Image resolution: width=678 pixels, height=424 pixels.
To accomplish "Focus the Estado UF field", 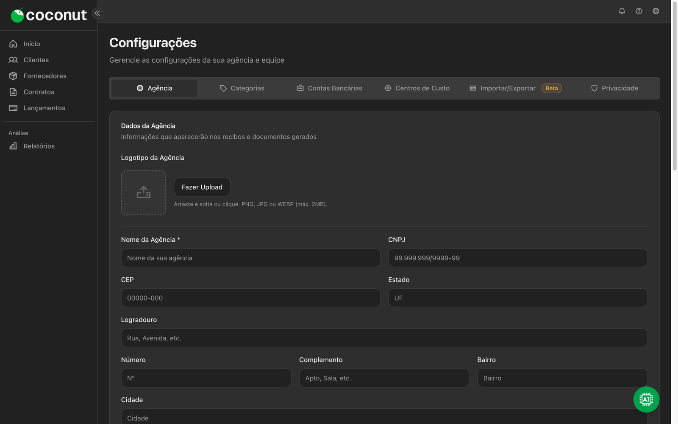I will click(518, 298).
